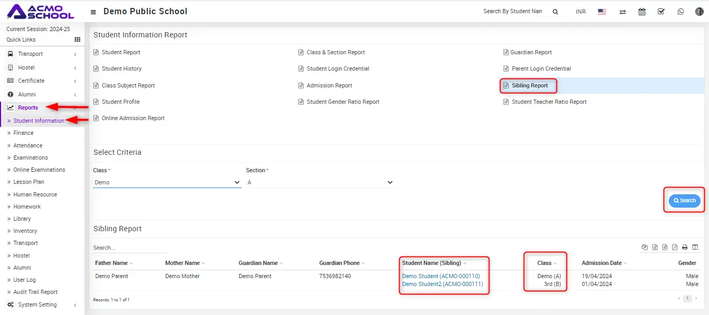Export table to Excel icon
The width and height of the screenshot is (709, 315).
[655, 247]
